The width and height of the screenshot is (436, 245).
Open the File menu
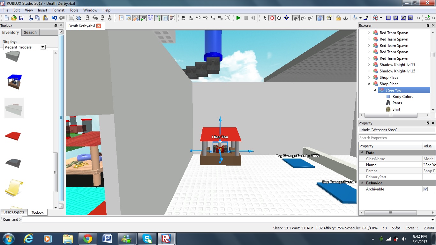click(5, 10)
